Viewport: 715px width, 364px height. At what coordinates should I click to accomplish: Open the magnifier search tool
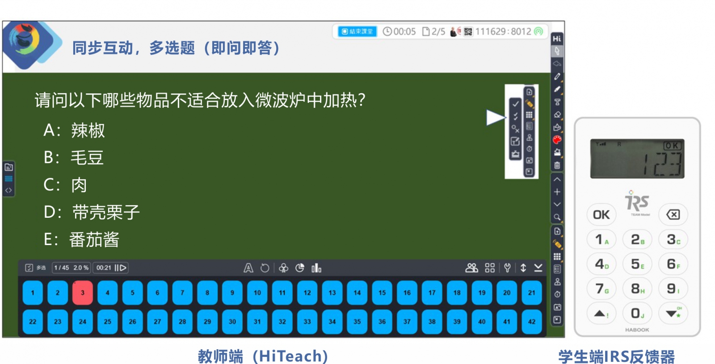click(557, 217)
